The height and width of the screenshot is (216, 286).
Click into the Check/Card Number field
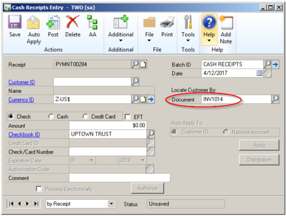(x=108, y=151)
